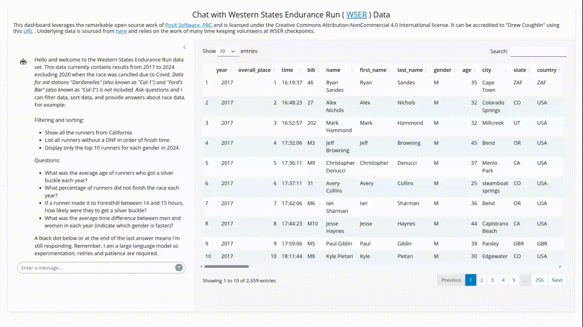583x327 pixels.
Task: Click the send message arrow button
Action: pyautogui.click(x=179, y=268)
